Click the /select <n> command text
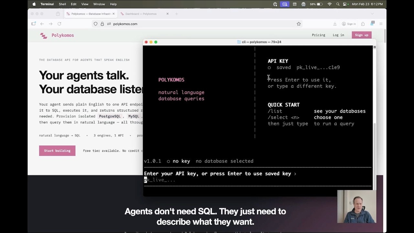This screenshot has height=233, width=414. pyautogui.click(x=284, y=117)
